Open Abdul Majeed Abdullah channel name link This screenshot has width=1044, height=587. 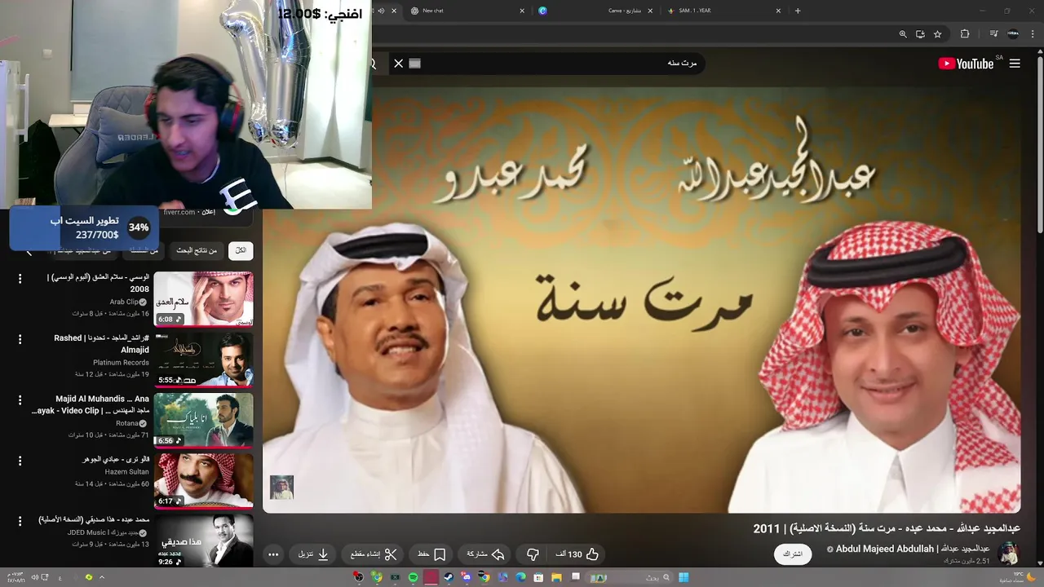pyautogui.click(x=913, y=549)
